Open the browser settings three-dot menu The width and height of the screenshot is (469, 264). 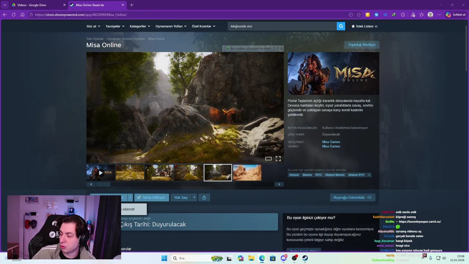(439, 15)
